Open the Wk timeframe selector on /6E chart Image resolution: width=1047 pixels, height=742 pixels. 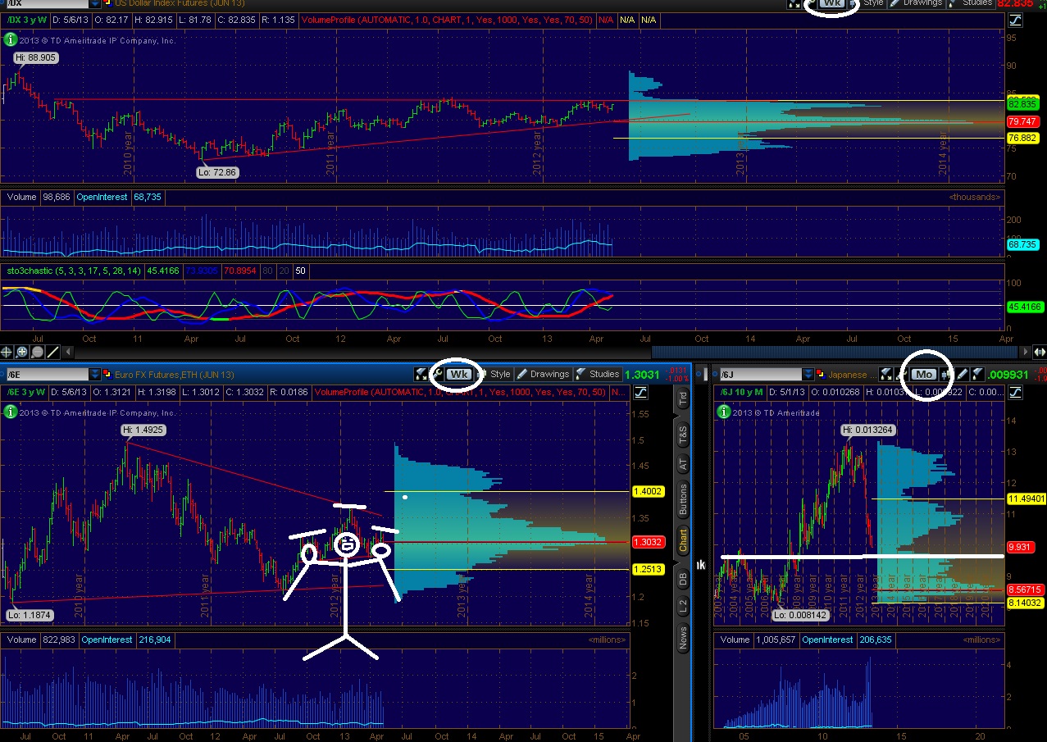pos(460,374)
